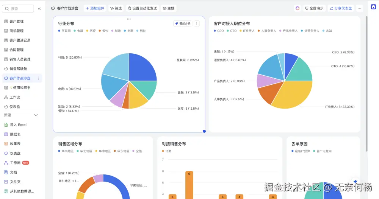Viewport: 379px width, 199px height.
Task: Click the colorful circle AI icon
Action: [298, 8]
